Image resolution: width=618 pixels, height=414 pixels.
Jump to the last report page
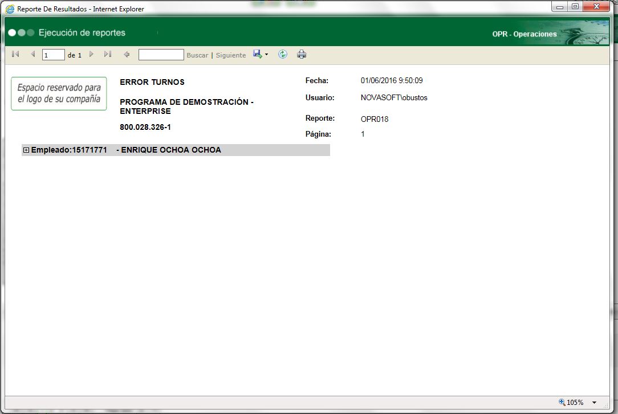pos(108,54)
